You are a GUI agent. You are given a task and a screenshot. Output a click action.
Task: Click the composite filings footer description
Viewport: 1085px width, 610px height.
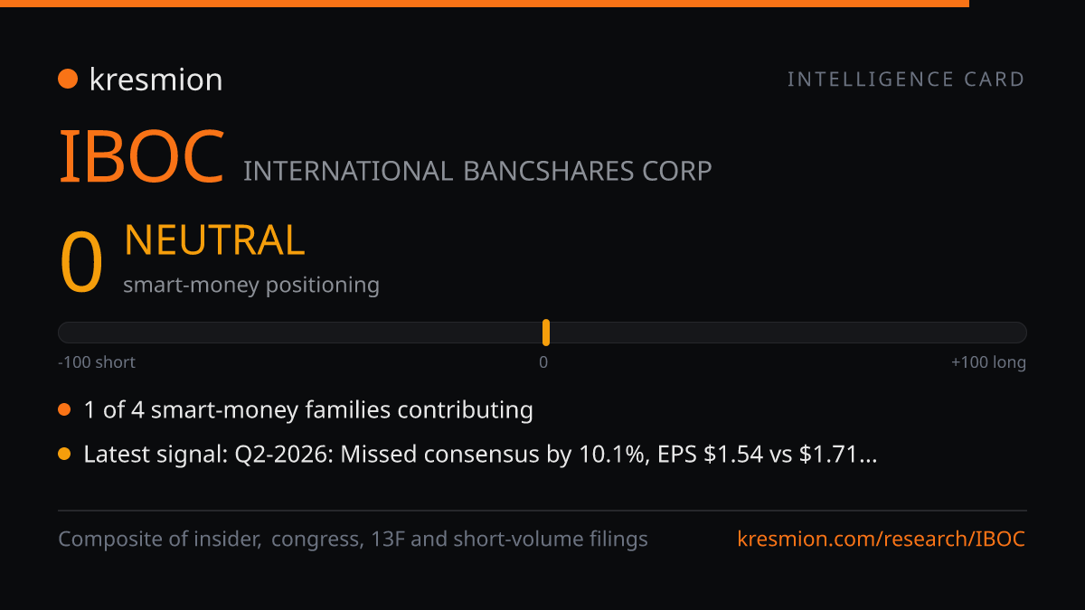(353, 540)
